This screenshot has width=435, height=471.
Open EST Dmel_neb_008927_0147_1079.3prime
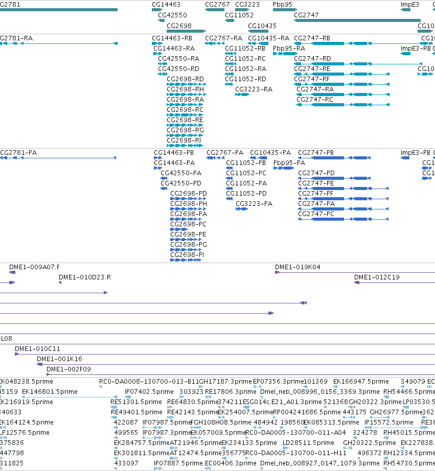(320, 463)
